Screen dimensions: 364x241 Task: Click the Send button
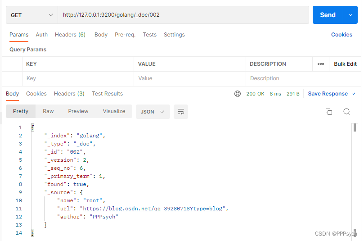pos(328,15)
